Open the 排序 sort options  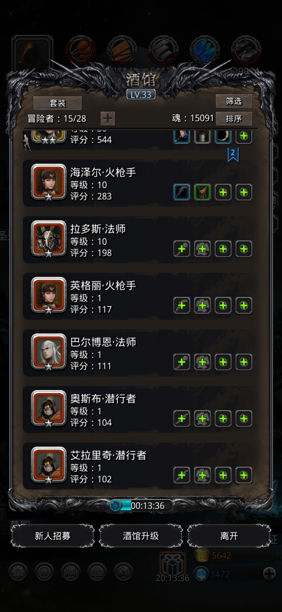point(234,118)
